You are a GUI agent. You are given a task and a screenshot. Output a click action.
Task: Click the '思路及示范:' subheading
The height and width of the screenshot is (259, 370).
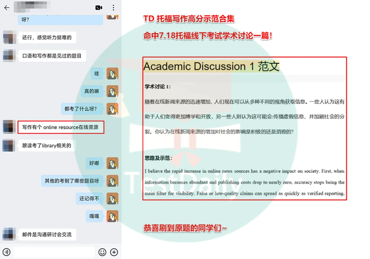click(x=158, y=158)
